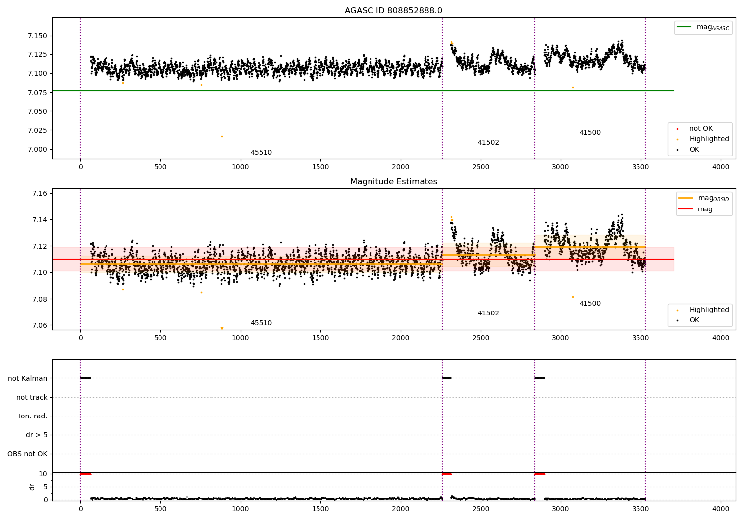
Task: Click the 'not track' axis label
Action: [32, 398]
